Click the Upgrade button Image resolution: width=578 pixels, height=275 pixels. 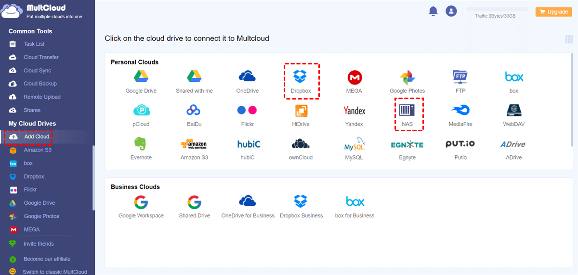(553, 12)
